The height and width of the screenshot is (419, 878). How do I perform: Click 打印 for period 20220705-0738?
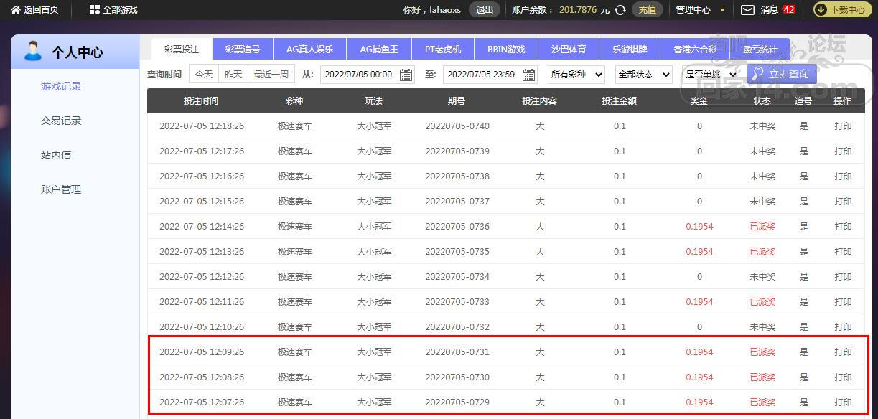click(843, 176)
